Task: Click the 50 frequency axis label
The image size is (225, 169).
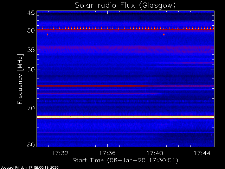Action: pos(31,31)
